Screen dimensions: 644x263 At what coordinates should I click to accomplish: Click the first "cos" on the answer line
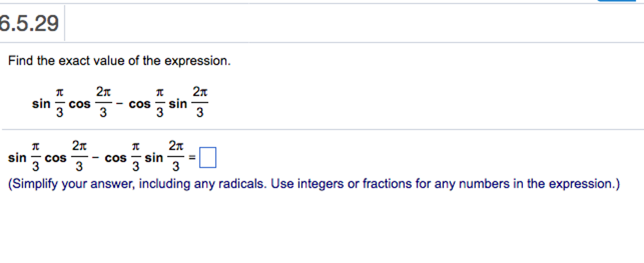[x=55, y=158]
